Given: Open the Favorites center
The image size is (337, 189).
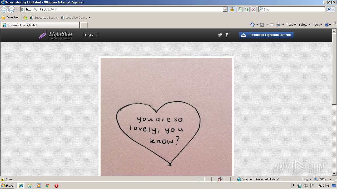Looking at the screenshot, I should click(x=10, y=18).
